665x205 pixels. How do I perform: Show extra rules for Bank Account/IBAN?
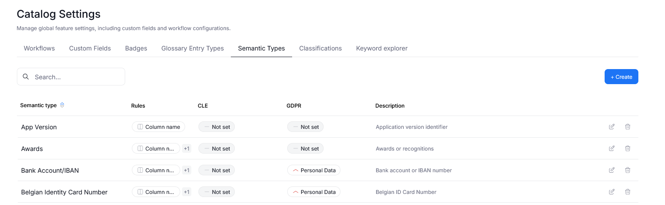[x=186, y=170]
